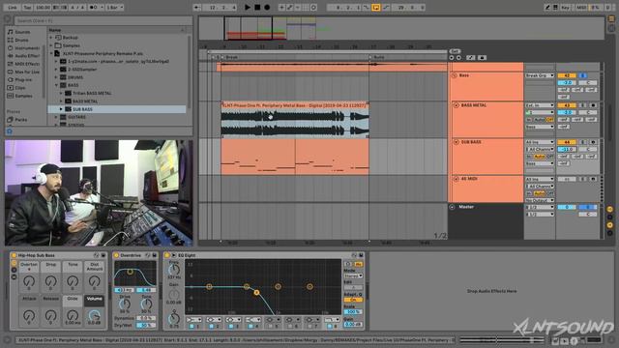Expand the GUITARS entry
This screenshot has width=619, height=348.
[x=56, y=117]
